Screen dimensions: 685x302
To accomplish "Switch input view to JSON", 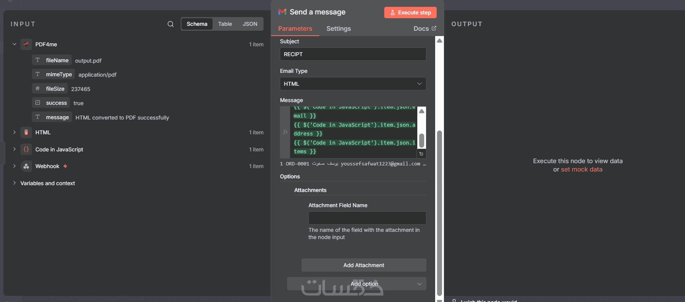I will pyautogui.click(x=250, y=24).
